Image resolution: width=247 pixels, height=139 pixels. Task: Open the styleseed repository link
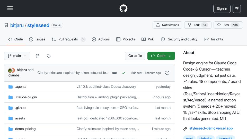tap(38, 25)
